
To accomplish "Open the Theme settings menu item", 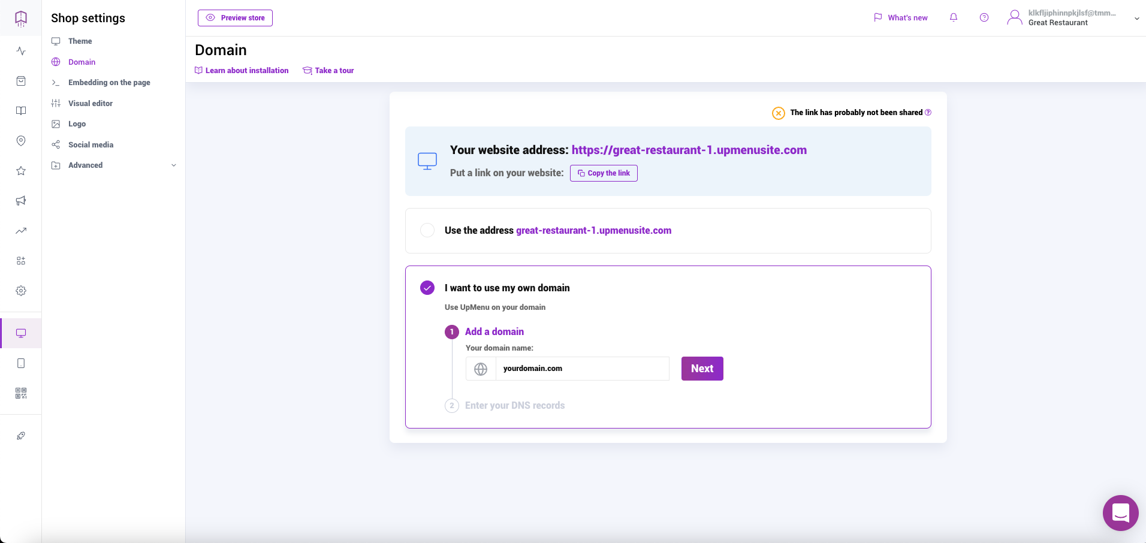I will pyautogui.click(x=80, y=41).
